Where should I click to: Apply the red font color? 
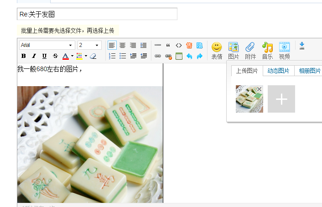click(66, 56)
